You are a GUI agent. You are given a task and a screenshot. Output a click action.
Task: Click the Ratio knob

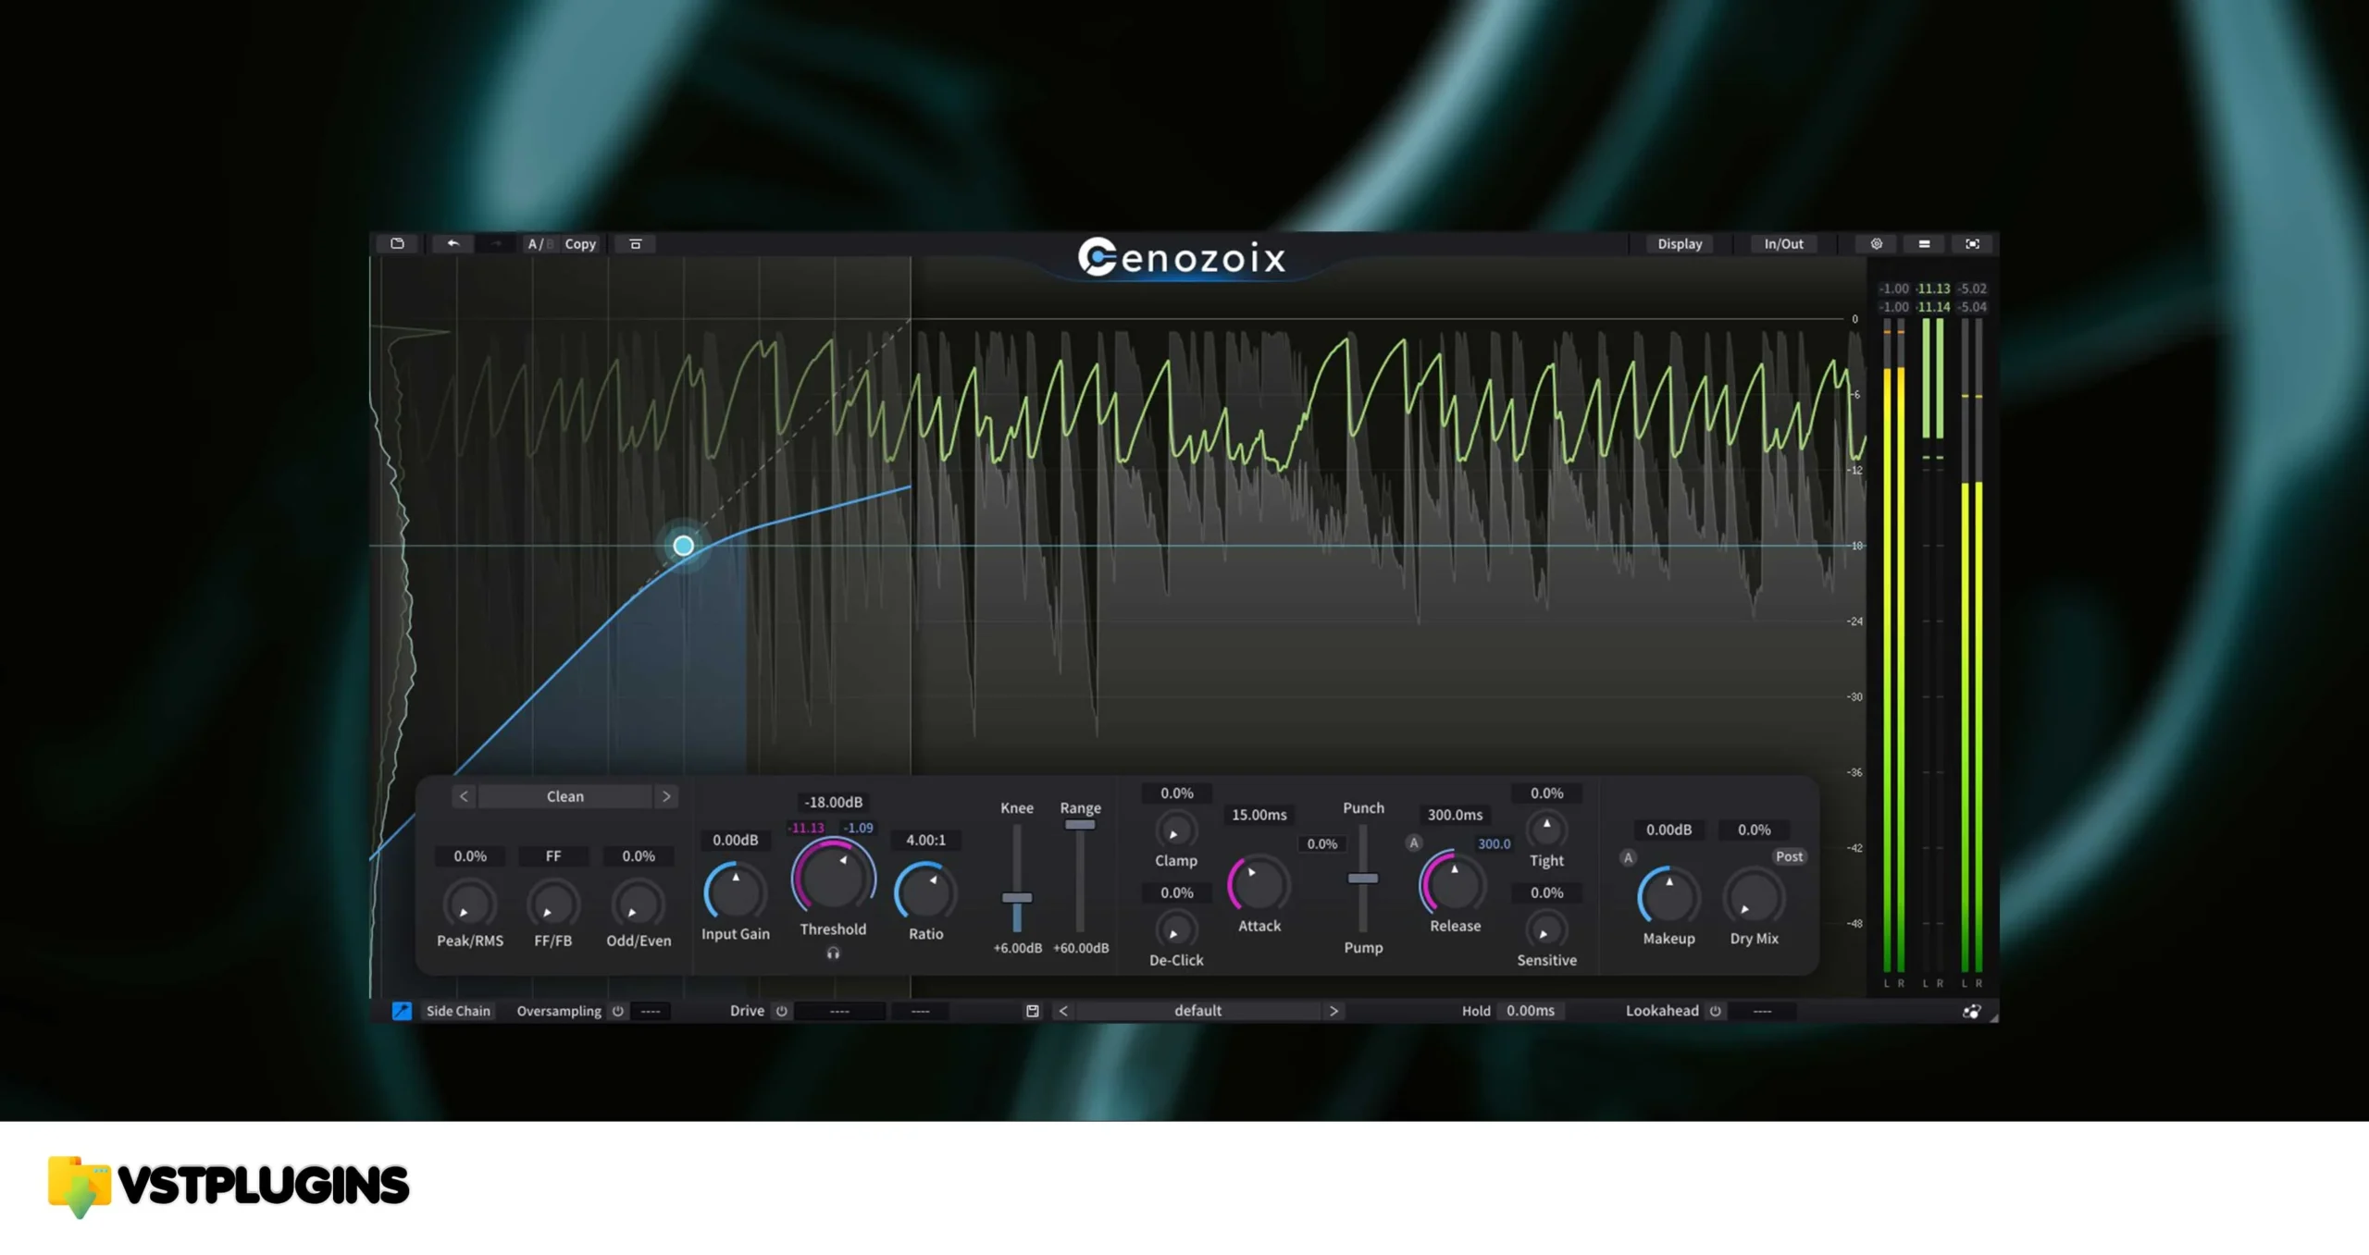[x=925, y=892]
